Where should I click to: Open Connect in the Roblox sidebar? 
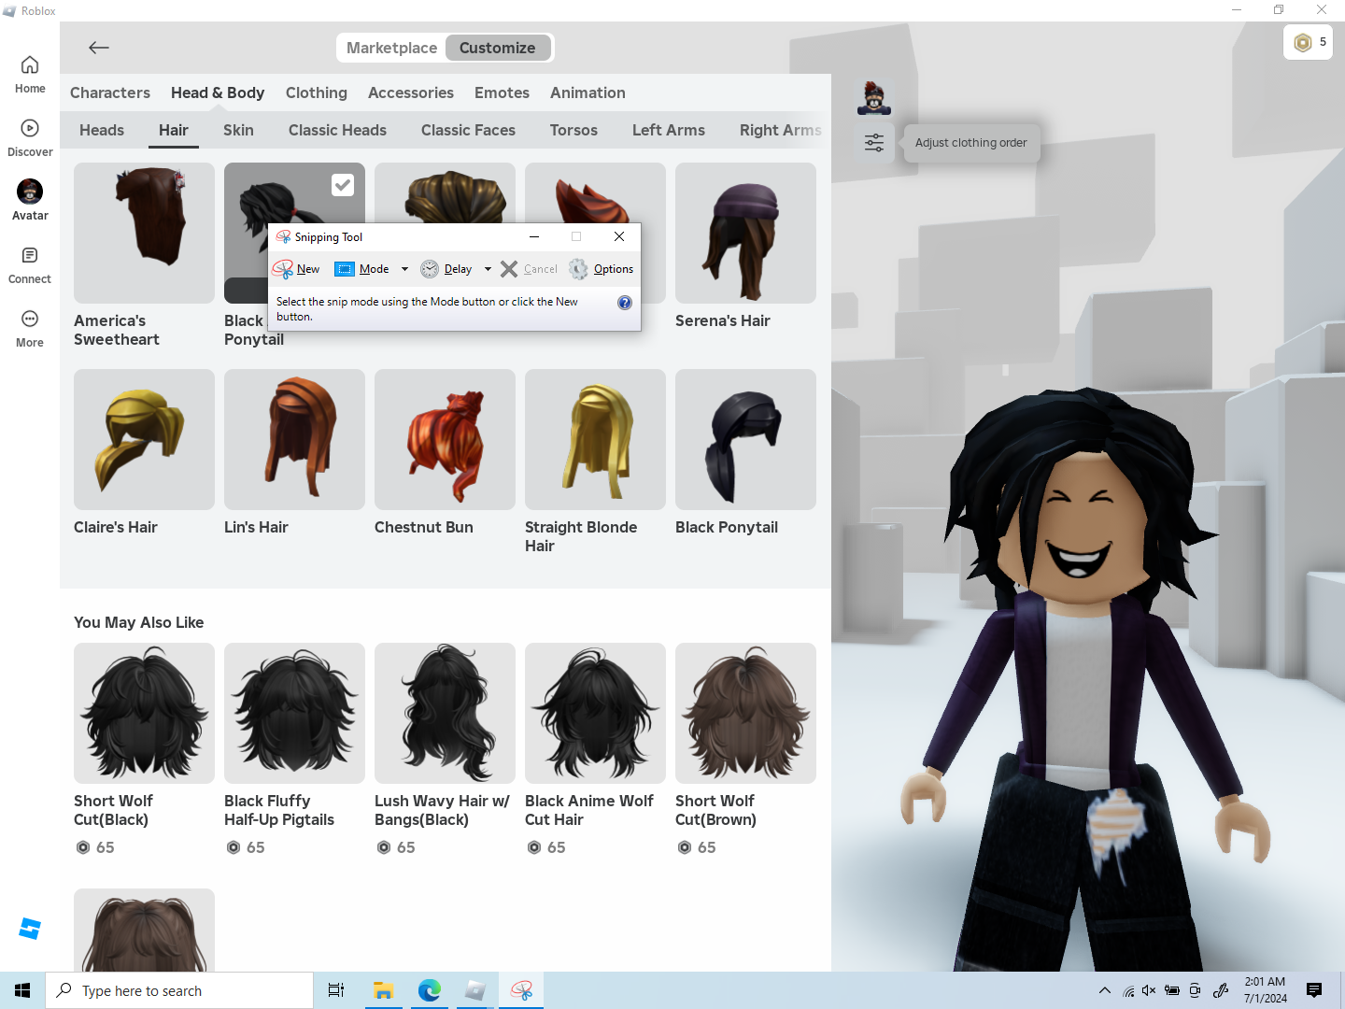click(30, 265)
